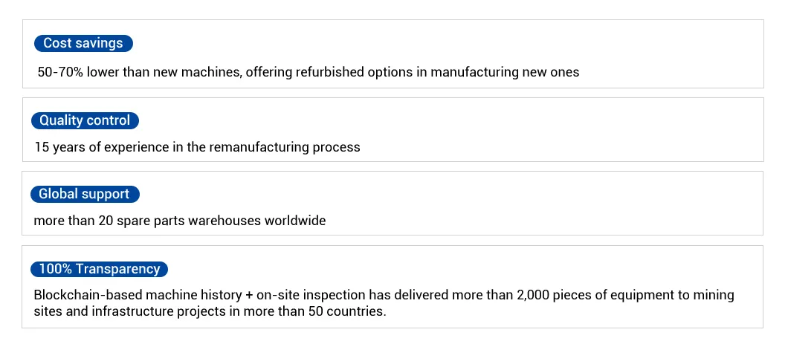This screenshot has width=788, height=341.
Task: Select the Quality control label
Action: (x=85, y=120)
